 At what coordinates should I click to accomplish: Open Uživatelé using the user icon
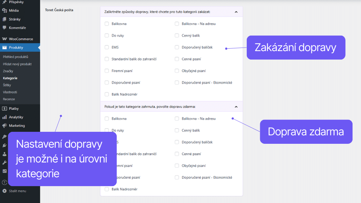(x=4, y=154)
